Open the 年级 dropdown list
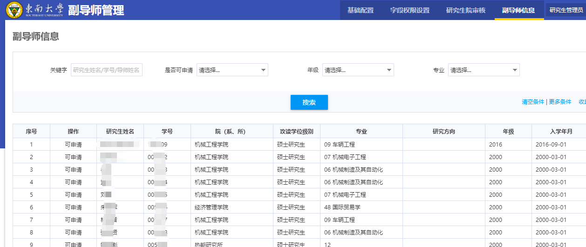This screenshot has width=586, height=247. [x=358, y=70]
